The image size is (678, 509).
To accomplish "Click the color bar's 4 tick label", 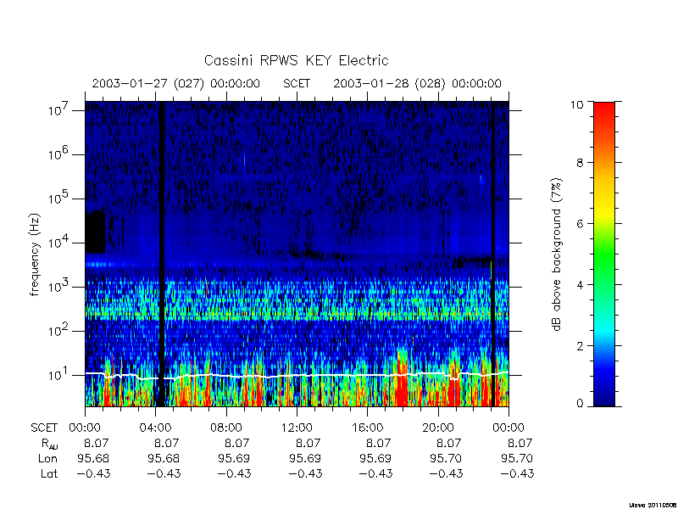I will (x=580, y=285).
